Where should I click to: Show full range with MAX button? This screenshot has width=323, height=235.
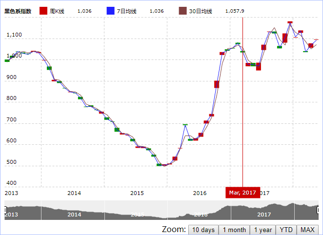point(307,230)
